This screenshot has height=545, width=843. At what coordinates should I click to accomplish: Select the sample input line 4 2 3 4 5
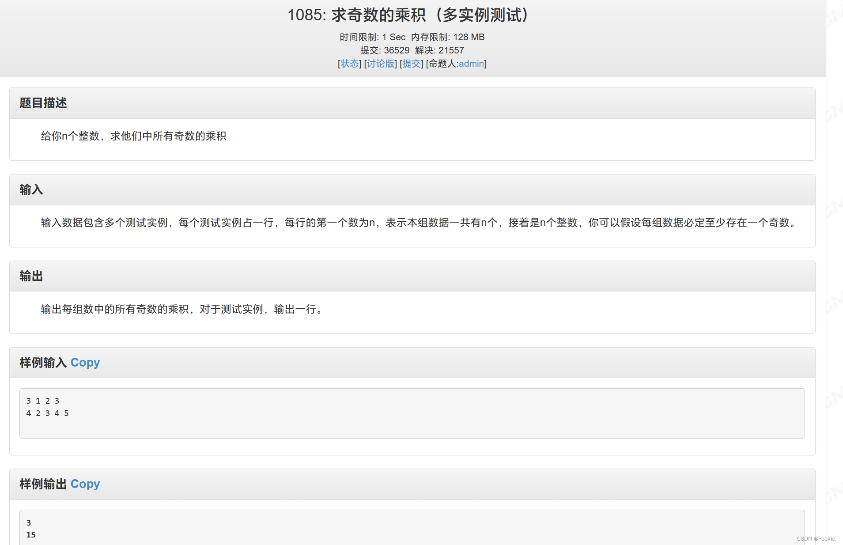48,413
